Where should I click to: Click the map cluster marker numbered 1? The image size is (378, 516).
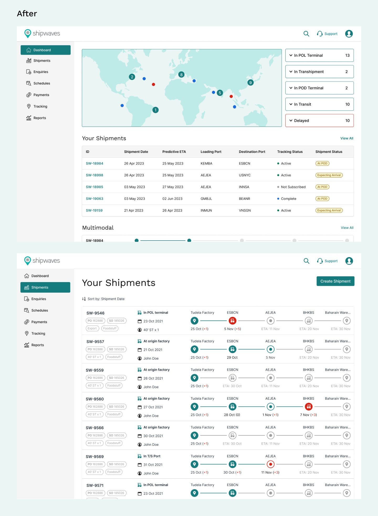[x=155, y=110]
